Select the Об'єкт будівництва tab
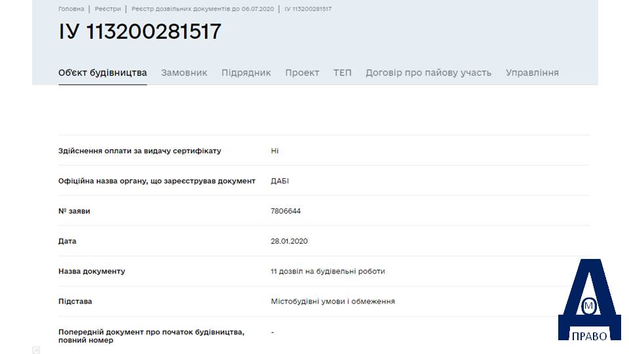The width and height of the screenshot is (629, 354). pyautogui.click(x=103, y=73)
